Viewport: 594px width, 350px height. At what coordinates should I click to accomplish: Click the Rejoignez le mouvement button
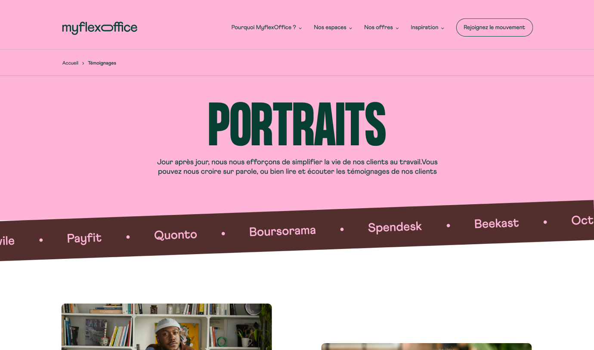point(495,28)
